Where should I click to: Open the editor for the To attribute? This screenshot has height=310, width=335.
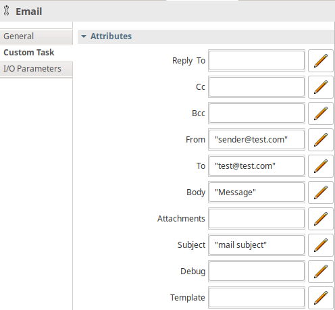[x=321, y=166]
